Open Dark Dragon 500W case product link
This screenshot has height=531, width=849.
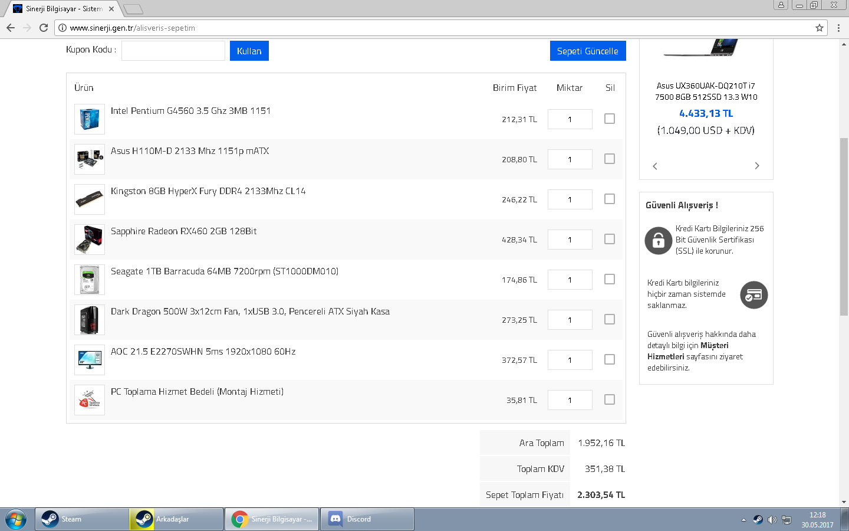250,312
